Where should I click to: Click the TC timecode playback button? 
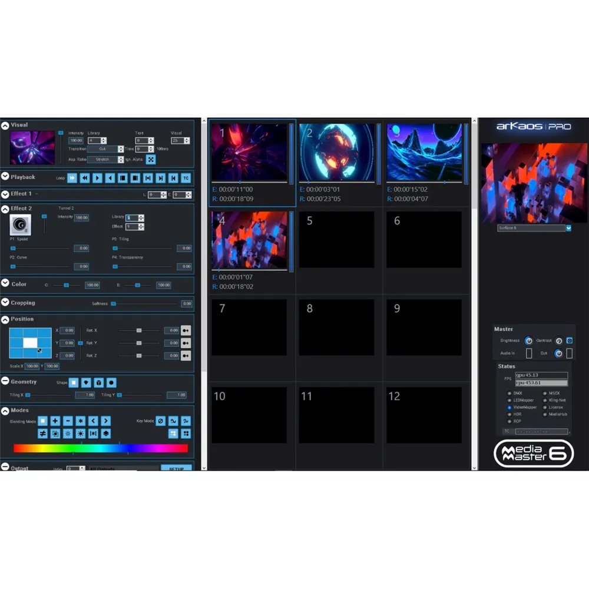186,178
